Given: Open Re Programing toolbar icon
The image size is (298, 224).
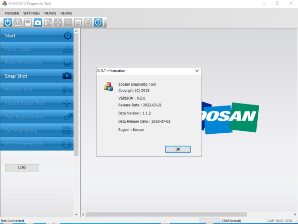Looking at the screenshot, I should (x=78, y=22).
